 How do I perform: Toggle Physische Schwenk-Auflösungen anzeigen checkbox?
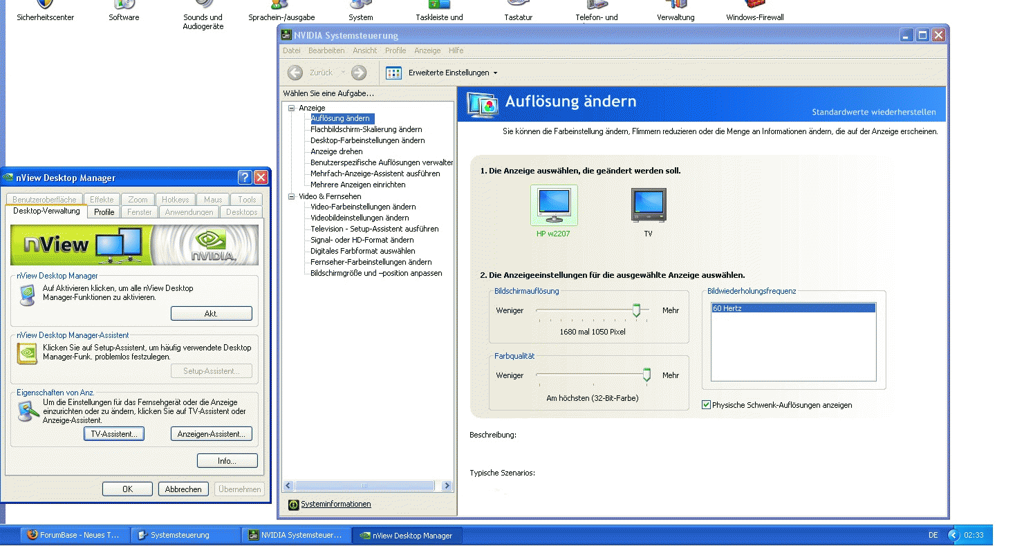tap(706, 405)
